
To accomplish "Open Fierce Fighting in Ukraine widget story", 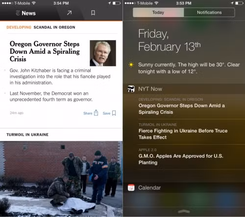I will (x=183, y=134).
